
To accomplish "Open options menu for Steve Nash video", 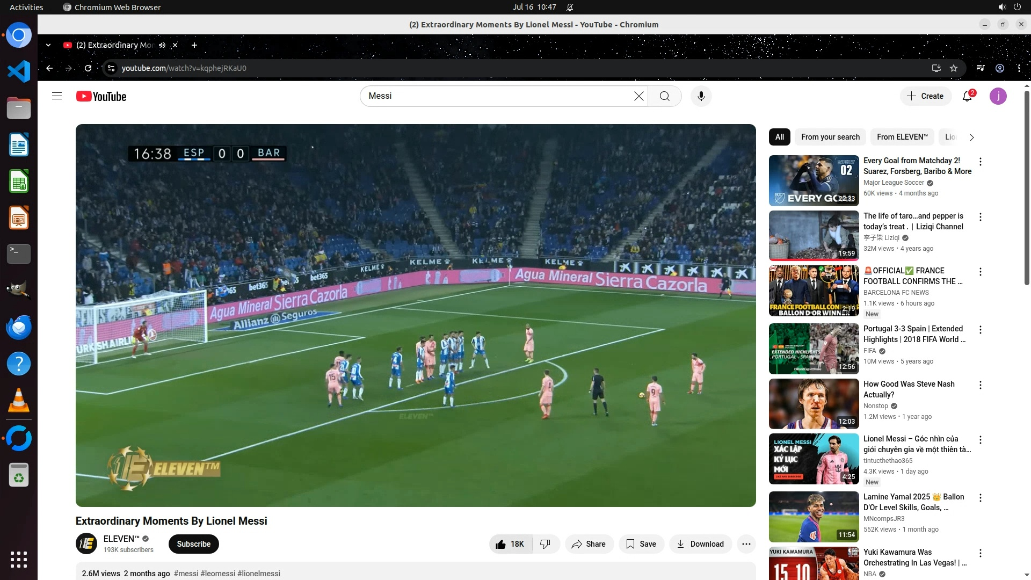I will pos(981,385).
